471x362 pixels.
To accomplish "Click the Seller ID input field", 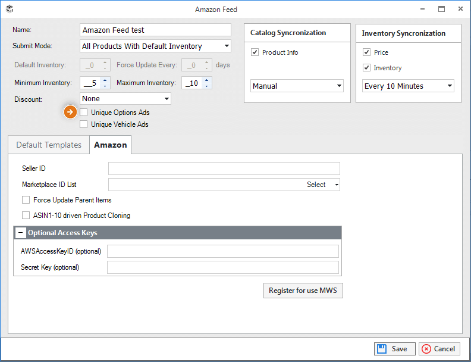I will [x=224, y=168].
